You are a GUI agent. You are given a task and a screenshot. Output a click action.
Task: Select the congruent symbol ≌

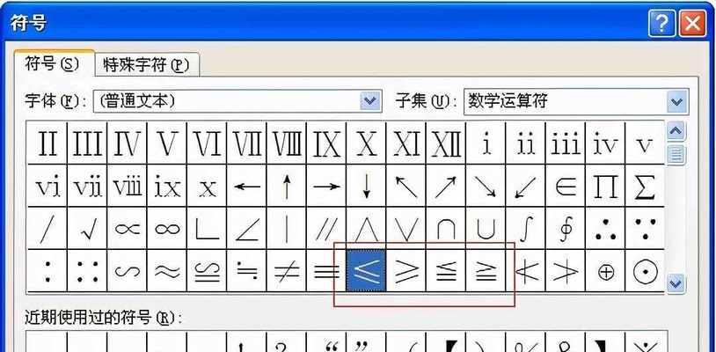[x=207, y=271]
